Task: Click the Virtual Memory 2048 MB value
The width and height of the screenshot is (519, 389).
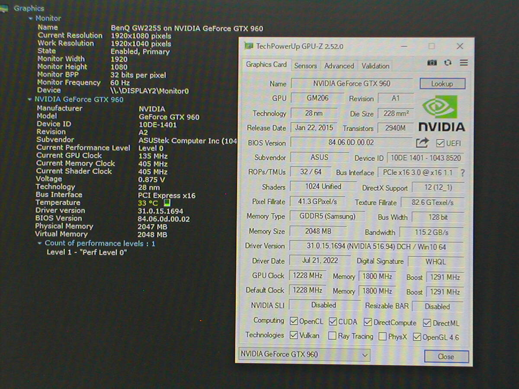Action: [x=152, y=235]
